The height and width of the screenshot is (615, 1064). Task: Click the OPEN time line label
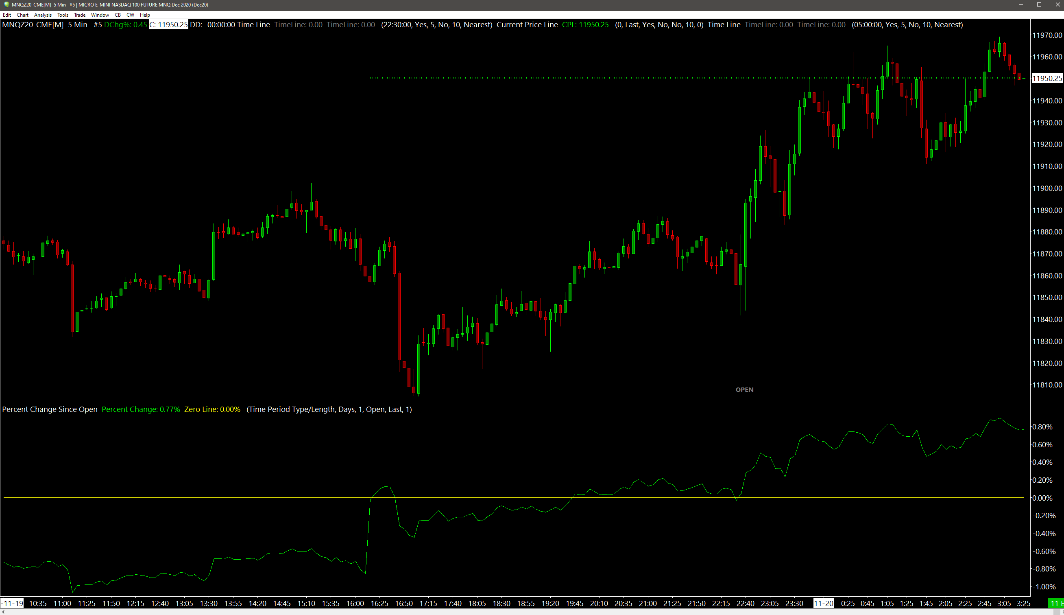click(744, 390)
